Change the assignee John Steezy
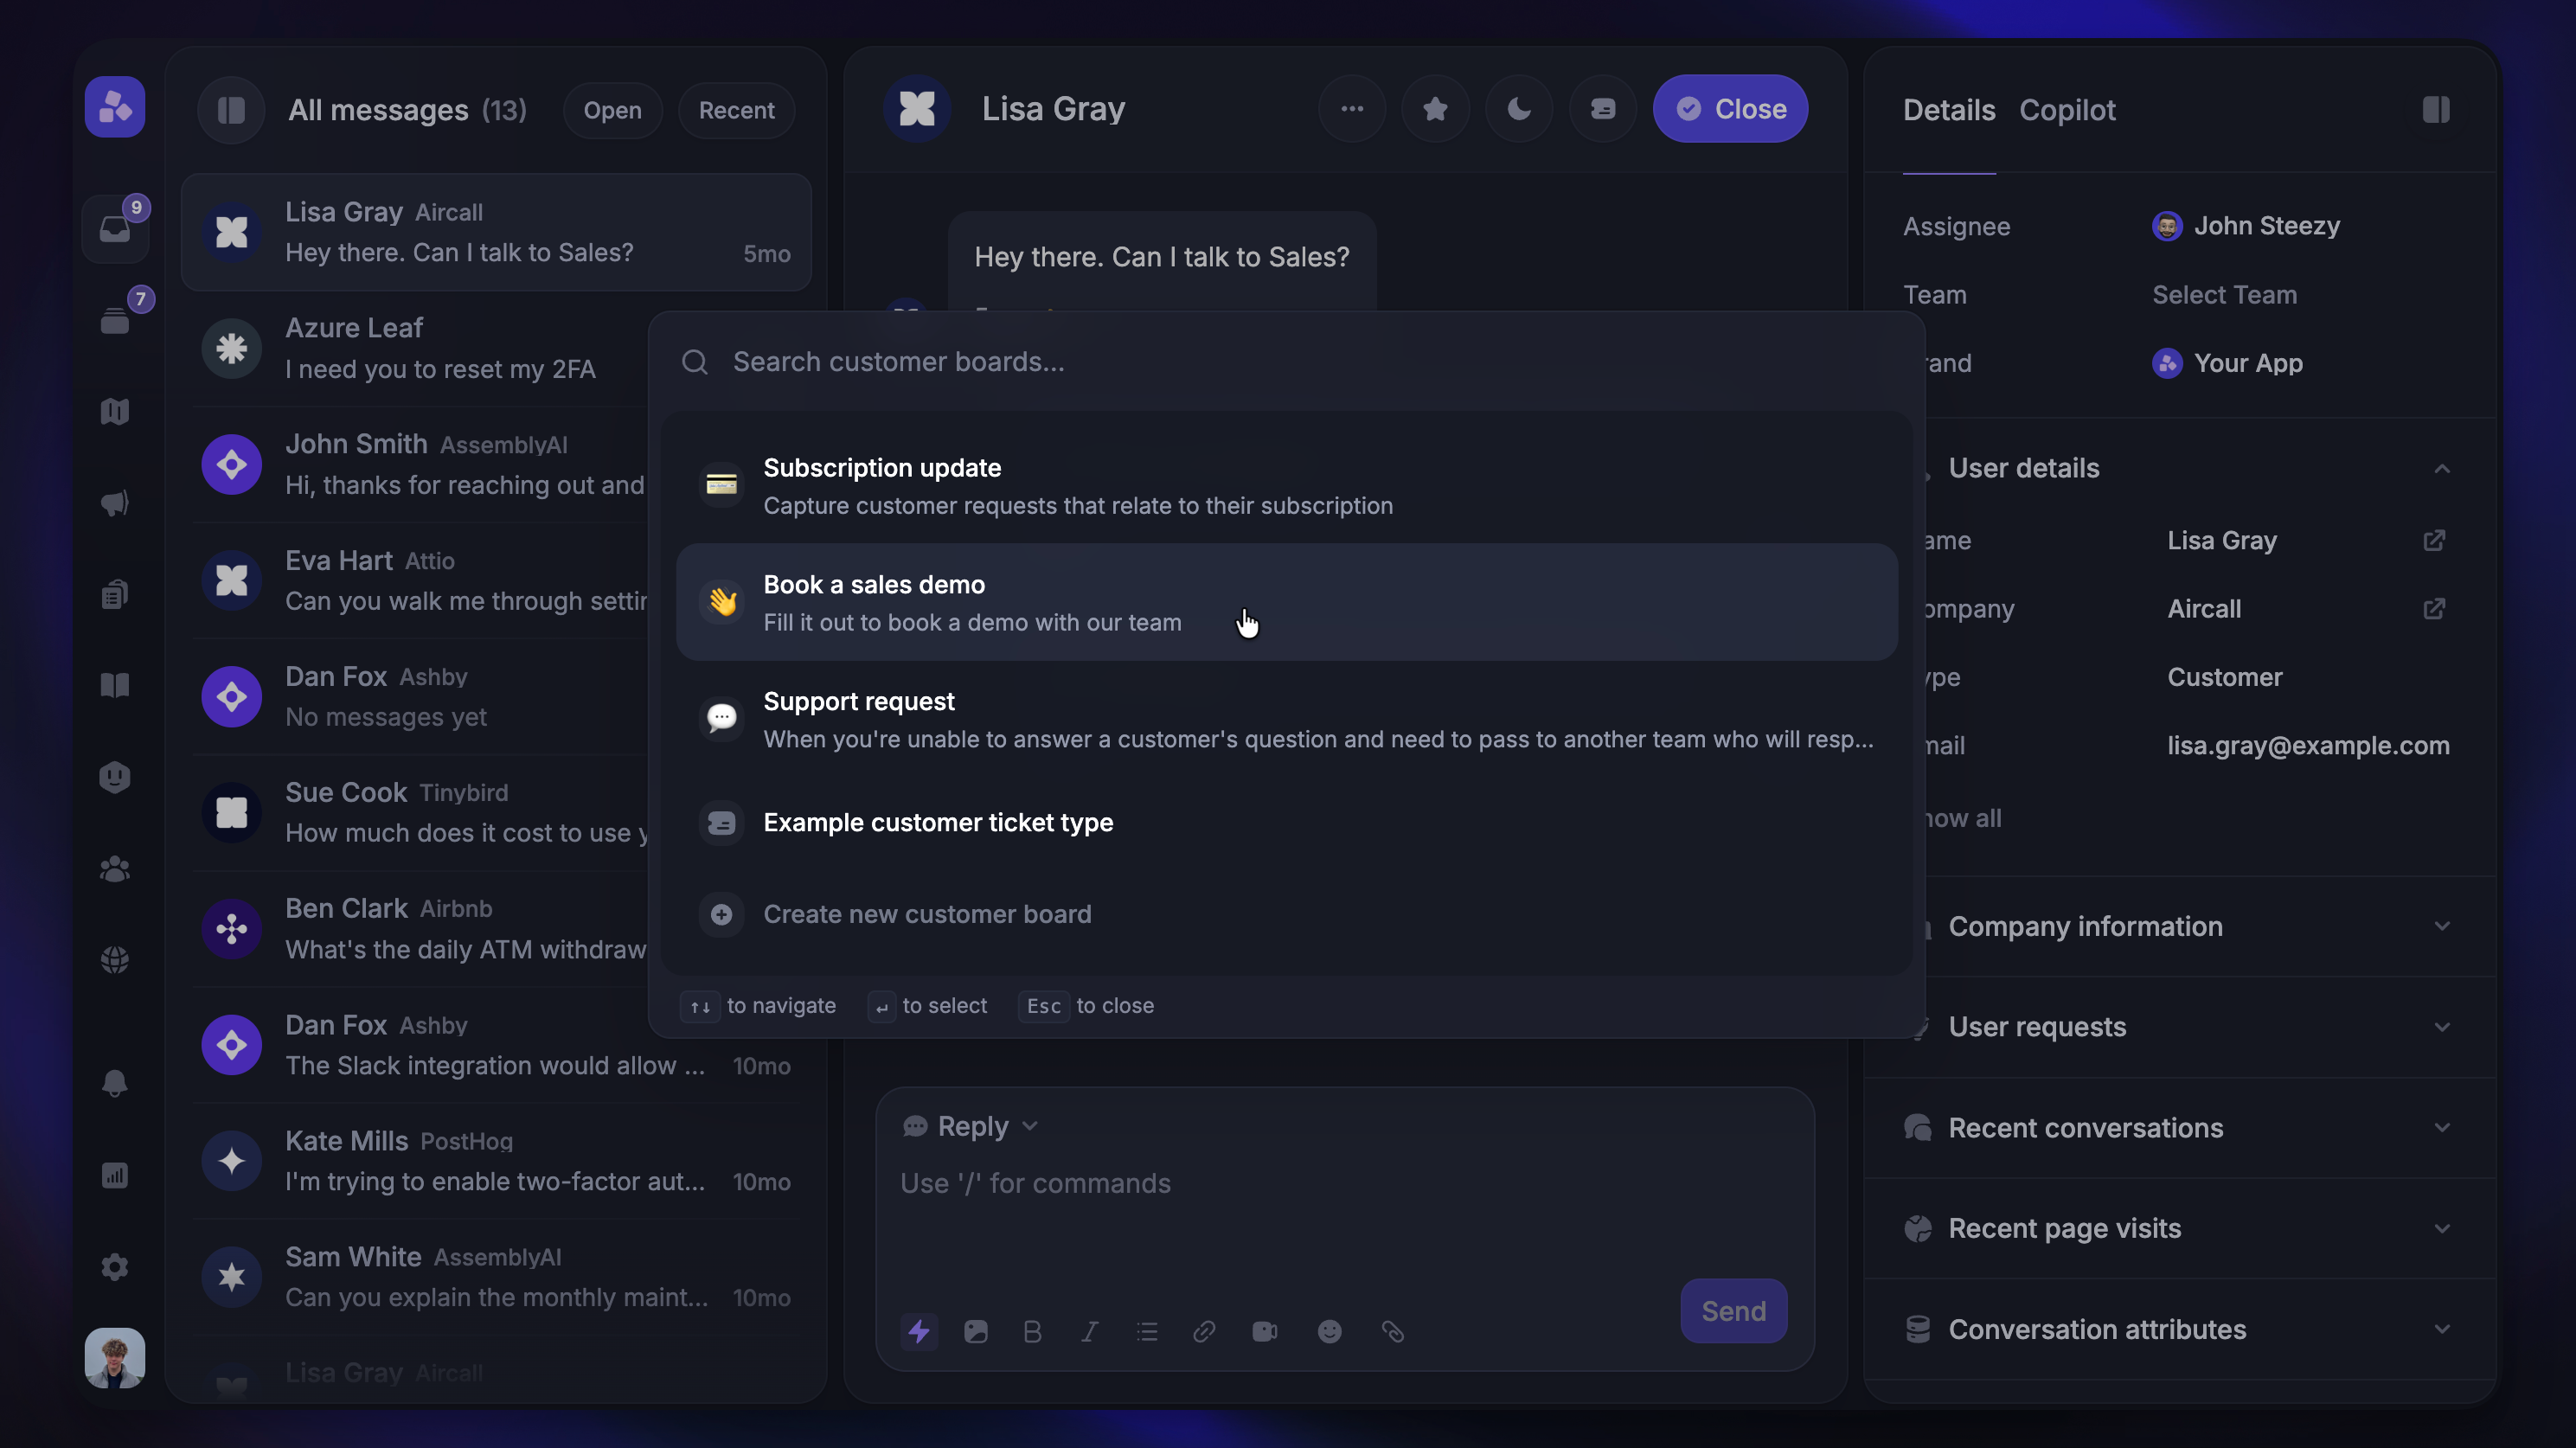Image resolution: width=2576 pixels, height=1448 pixels. 2246,226
